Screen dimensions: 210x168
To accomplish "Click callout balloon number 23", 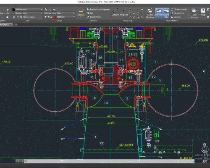I will (157, 141).
